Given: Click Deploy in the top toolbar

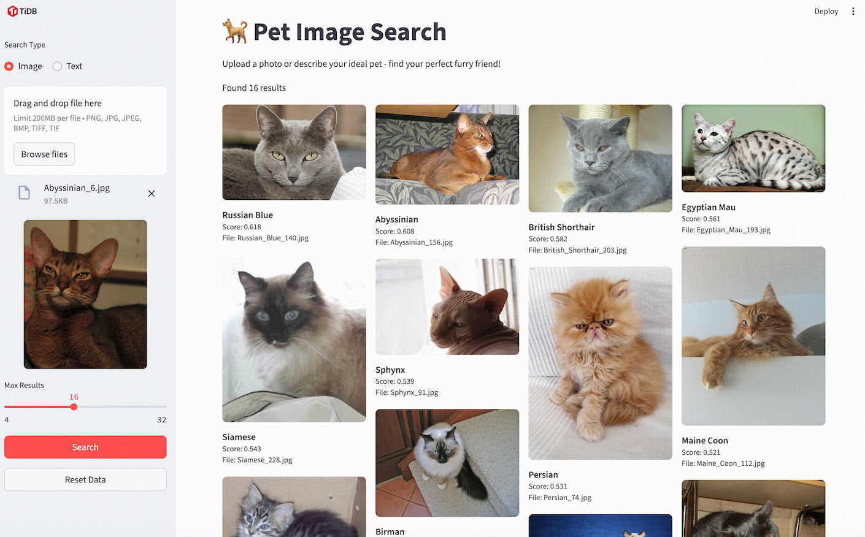Looking at the screenshot, I should pyautogui.click(x=826, y=11).
